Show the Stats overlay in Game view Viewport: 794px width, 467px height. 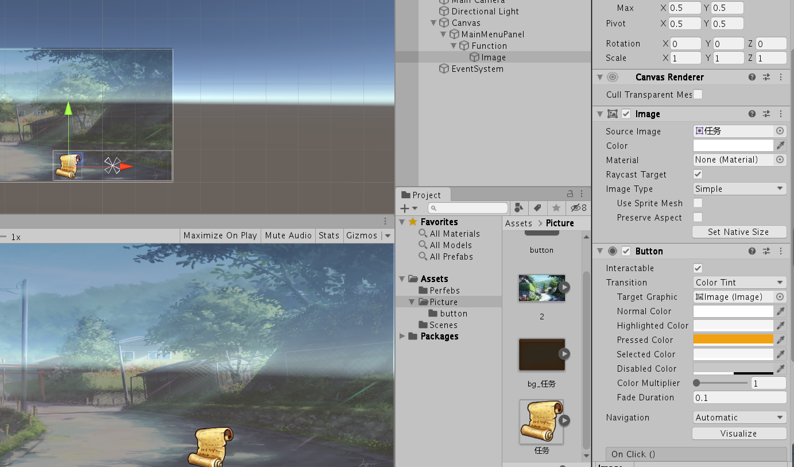point(329,236)
